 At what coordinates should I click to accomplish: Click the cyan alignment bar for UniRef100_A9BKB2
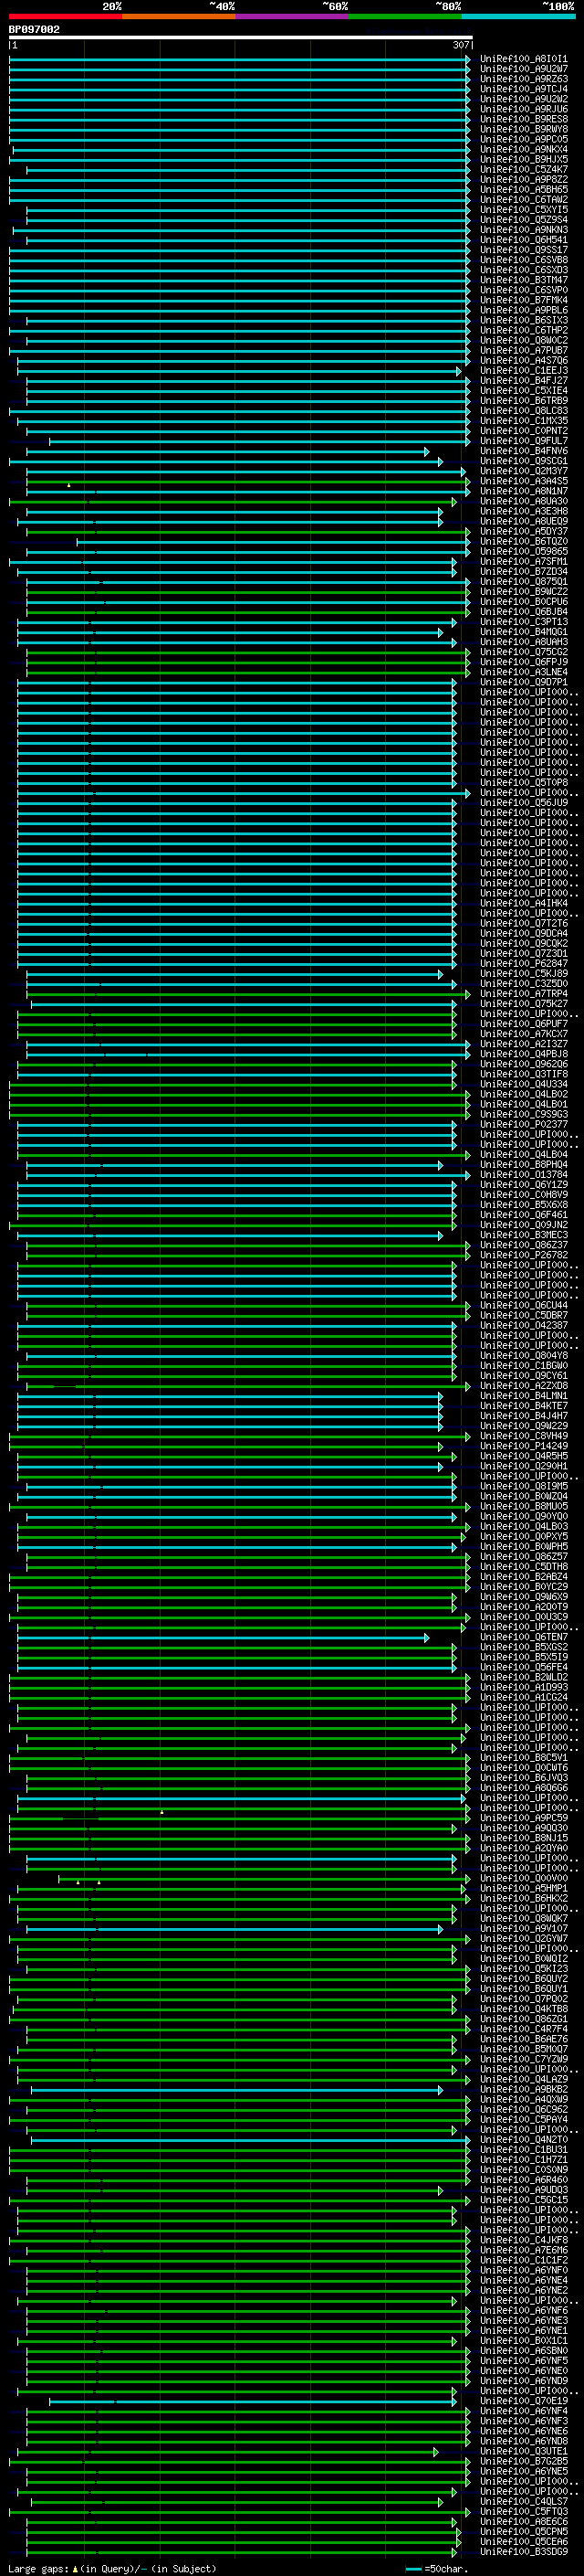(236, 2090)
